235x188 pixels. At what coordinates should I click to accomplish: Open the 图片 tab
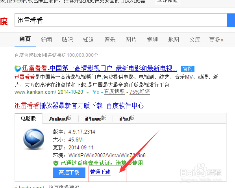pos(131,40)
